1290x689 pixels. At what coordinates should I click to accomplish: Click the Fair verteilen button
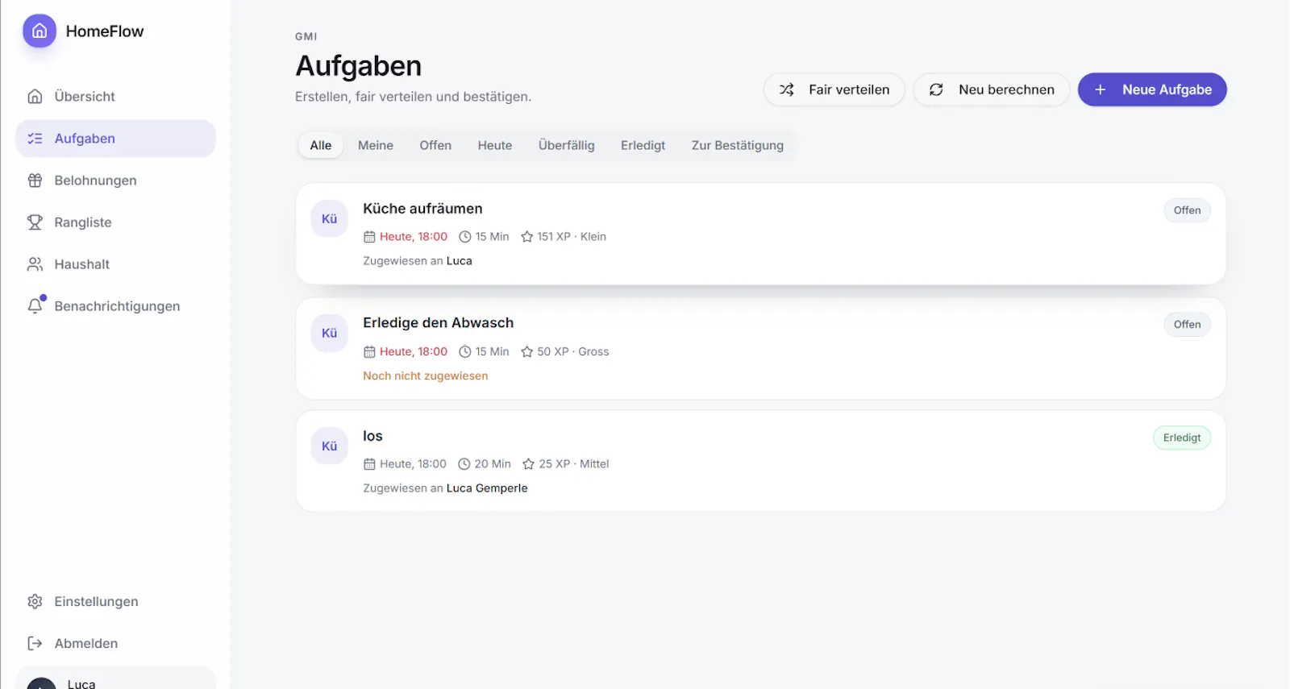pos(834,89)
